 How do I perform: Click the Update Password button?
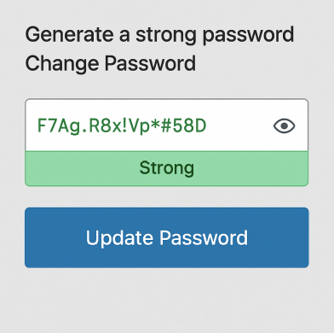click(167, 237)
